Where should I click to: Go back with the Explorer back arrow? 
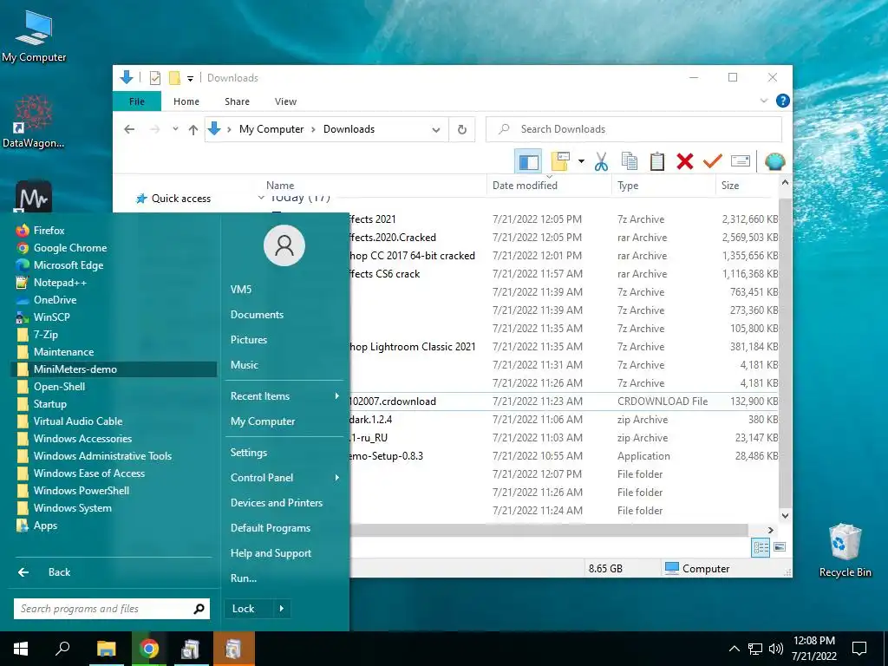[129, 129]
